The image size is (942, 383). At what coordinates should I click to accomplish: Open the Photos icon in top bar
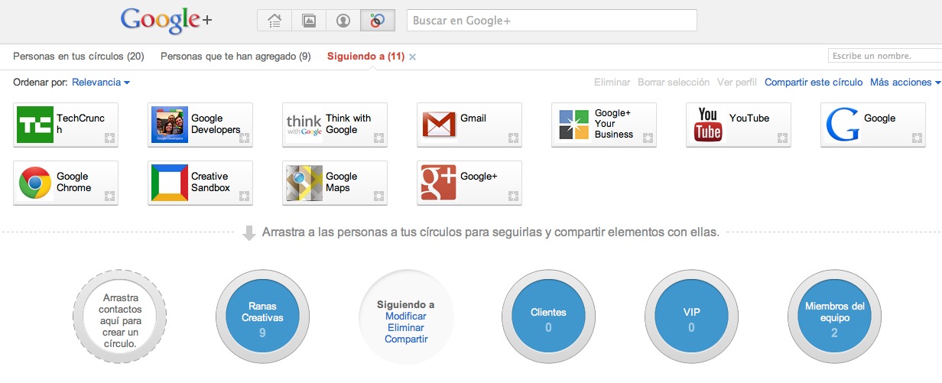(309, 21)
